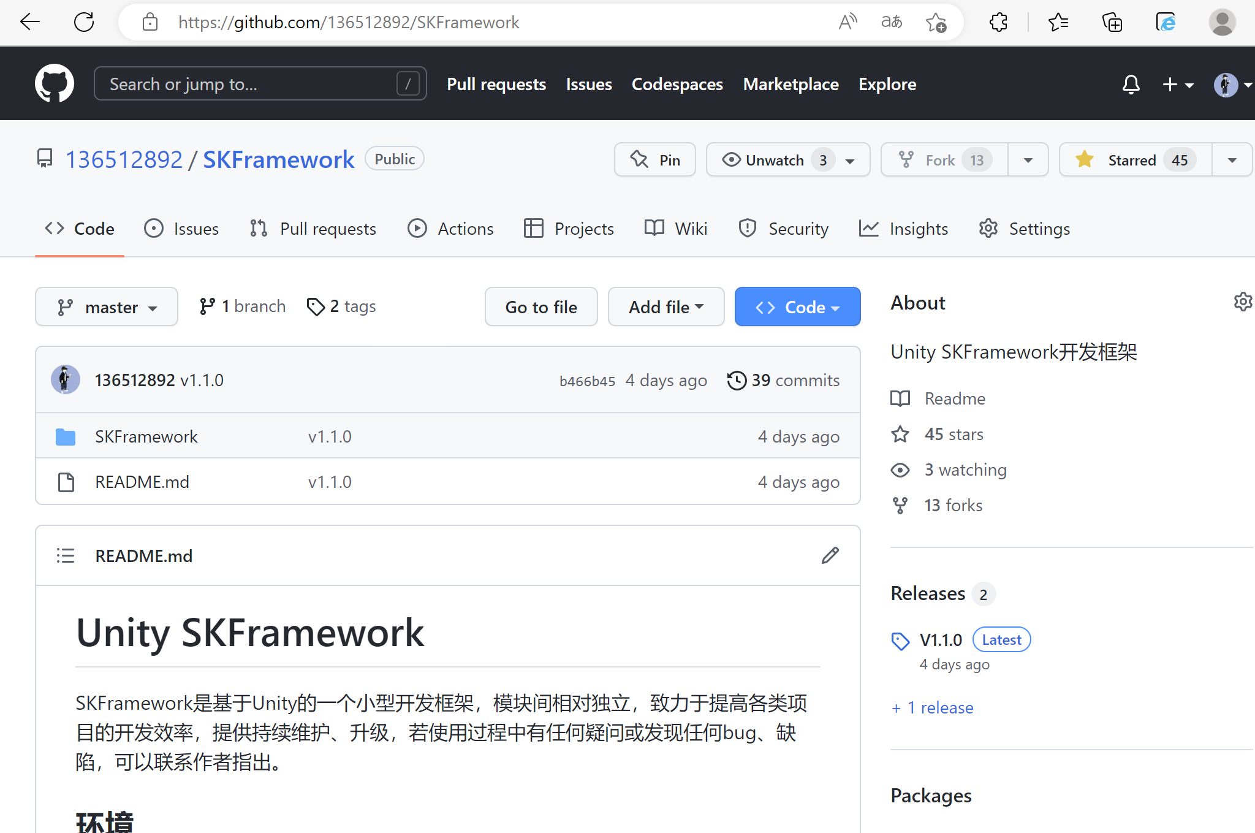Screen dimensions: 1255x833
Task: Expand the star lists dropdown arrow
Action: pos(1232,160)
